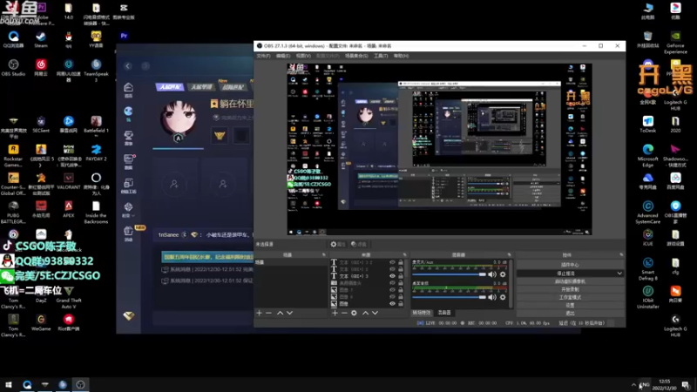697x392 pixels.
Task: Open 麦克风/Aux audio settings gear
Action: pos(503,274)
